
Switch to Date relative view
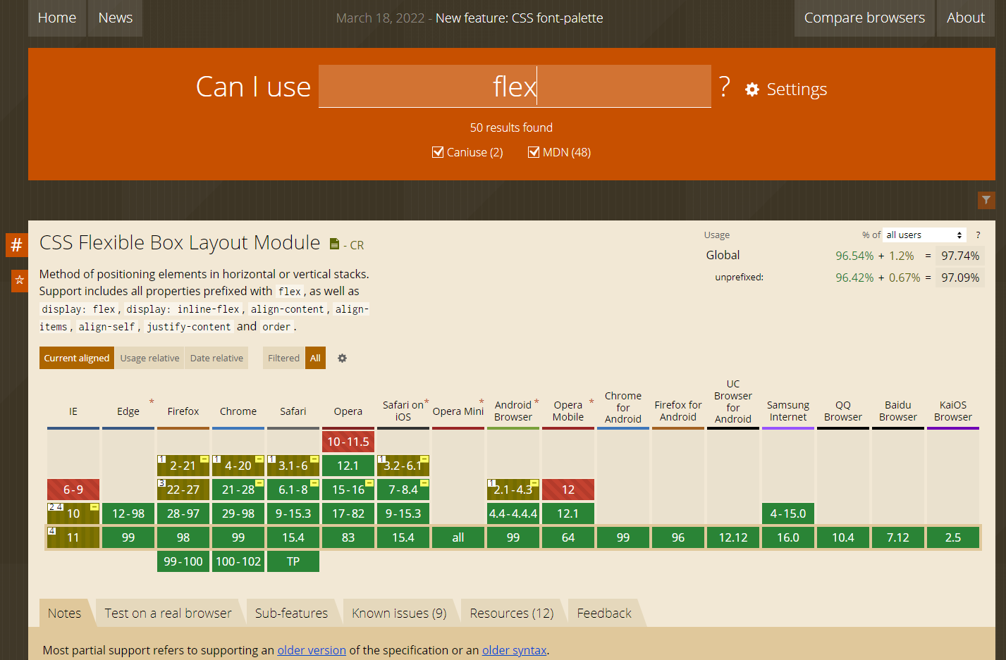pyautogui.click(x=216, y=358)
